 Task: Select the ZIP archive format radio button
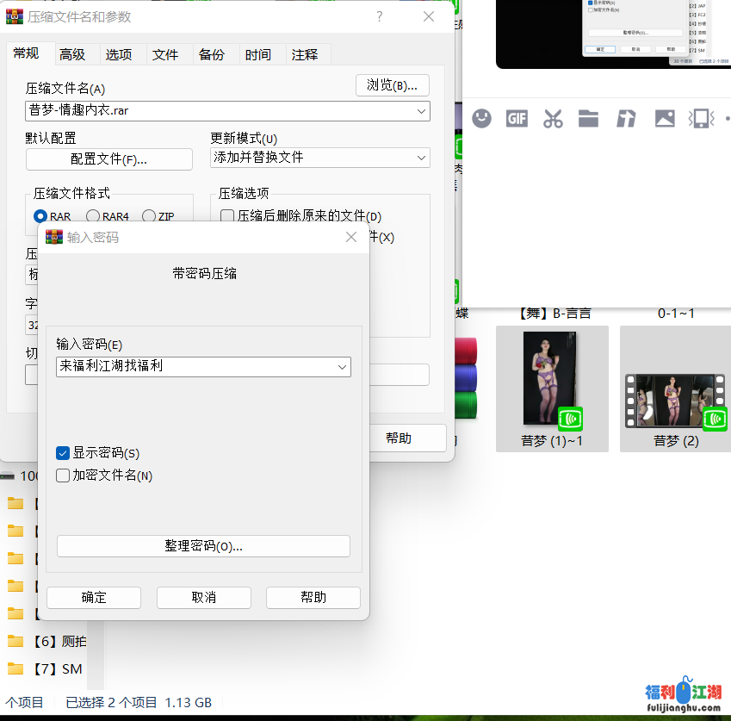149,217
